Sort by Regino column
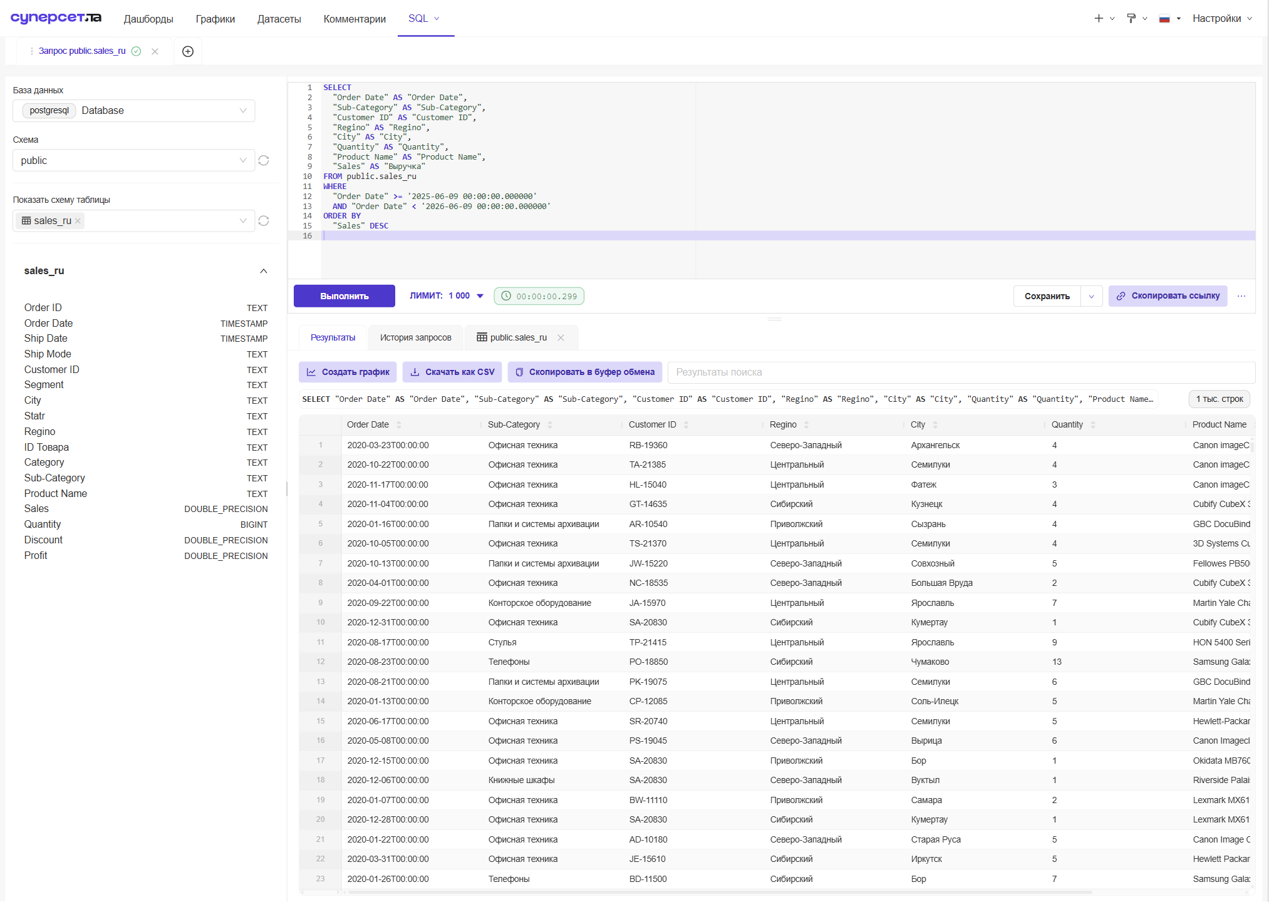This screenshot has height=902, width=1269. (x=806, y=424)
